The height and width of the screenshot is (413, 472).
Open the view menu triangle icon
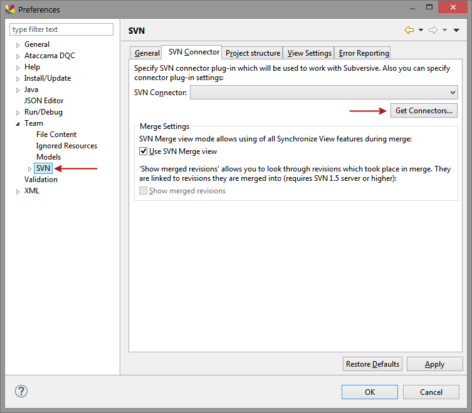[456, 30]
